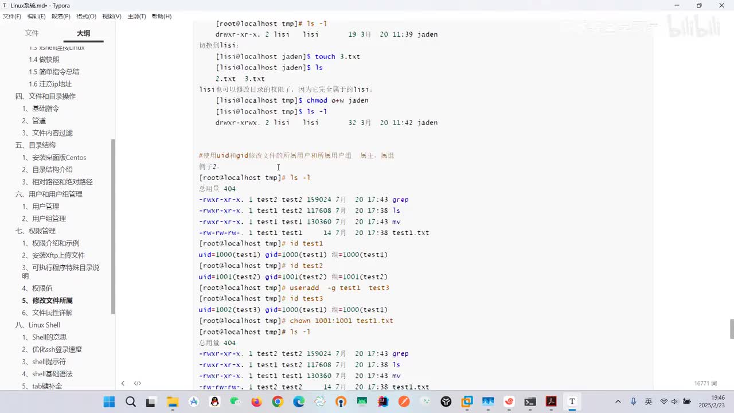The height and width of the screenshot is (413, 734).
Task: Jump to outline item 1.5 简单指令总结
Action: tap(54, 72)
